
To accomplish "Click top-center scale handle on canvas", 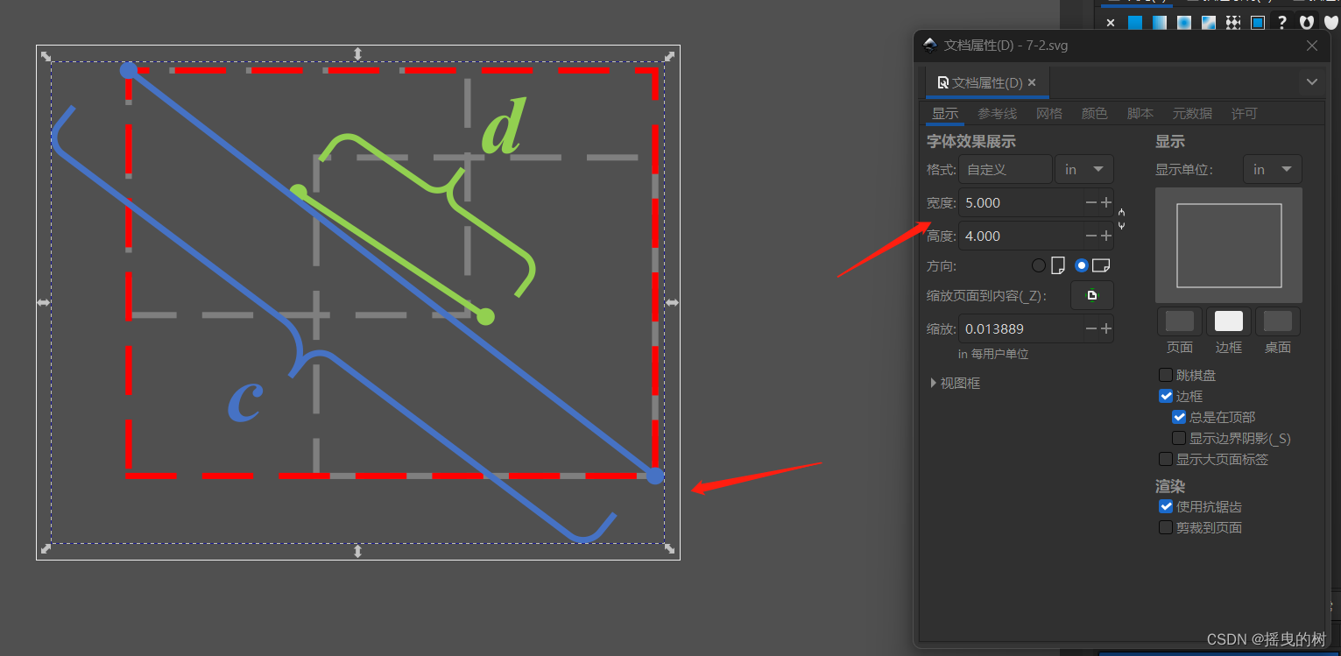I will coord(357,54).
